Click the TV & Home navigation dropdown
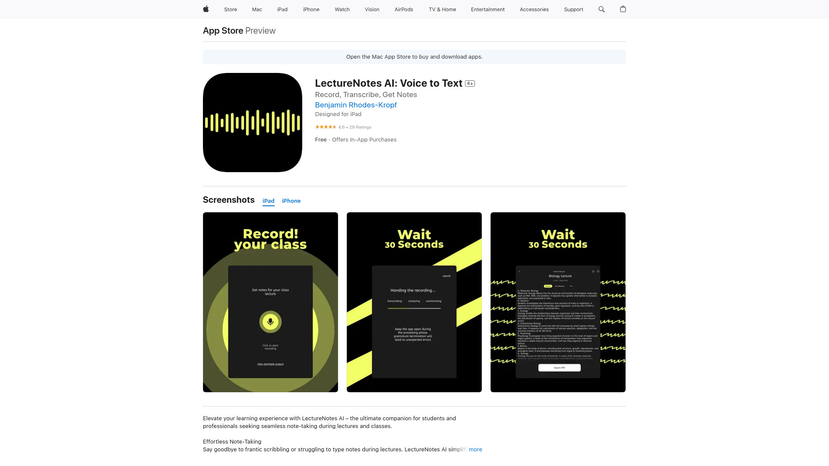Screen dimensions: 829x466 tap(443, 9)
